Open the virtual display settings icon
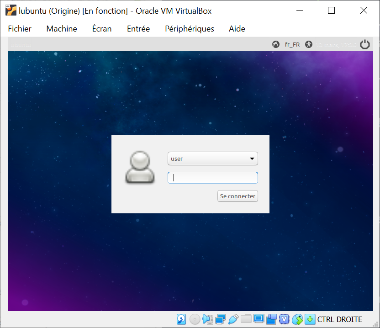Image resolution: width=380 pixels, height=328 pixels. tap(259, 319)
